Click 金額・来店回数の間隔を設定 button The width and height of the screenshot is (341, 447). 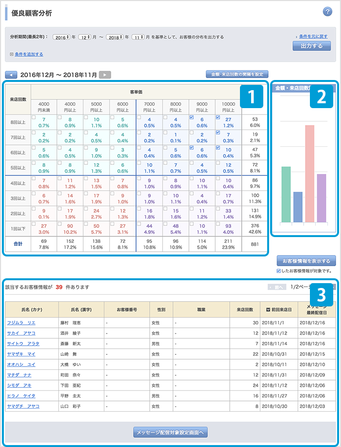237,74
